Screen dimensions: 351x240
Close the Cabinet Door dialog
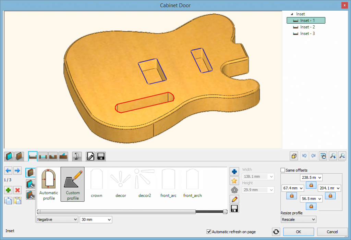coord(344,5)
